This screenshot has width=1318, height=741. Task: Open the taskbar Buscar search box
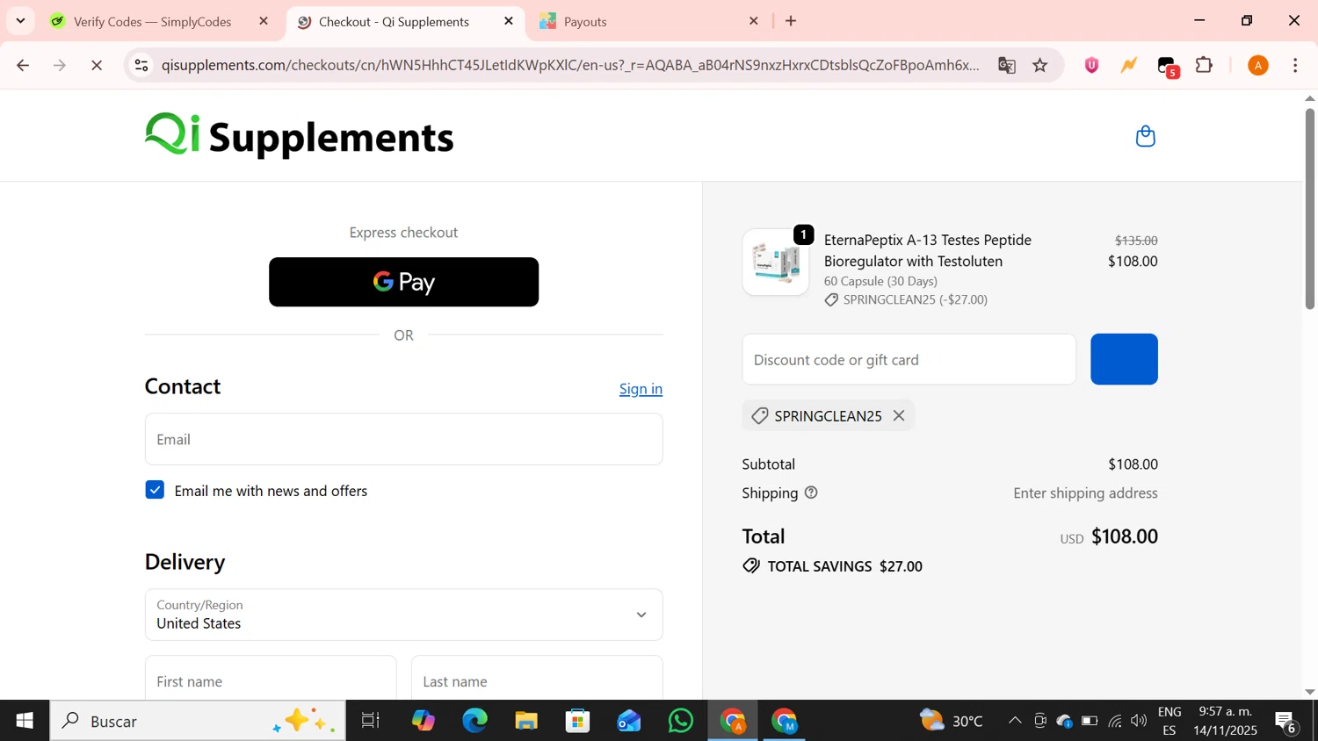click(x=198, y=721)
